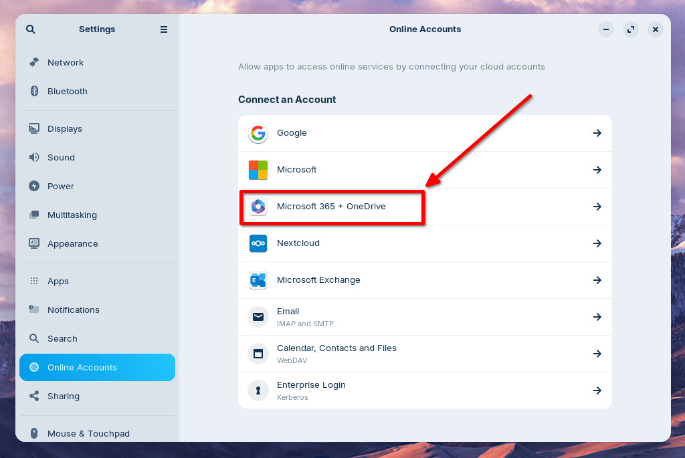The height and width of the screenshot is (458, 685).
Task: Click the Multitasking icon in sidebar
Action: pyautogui.click(x=34, y=215)
